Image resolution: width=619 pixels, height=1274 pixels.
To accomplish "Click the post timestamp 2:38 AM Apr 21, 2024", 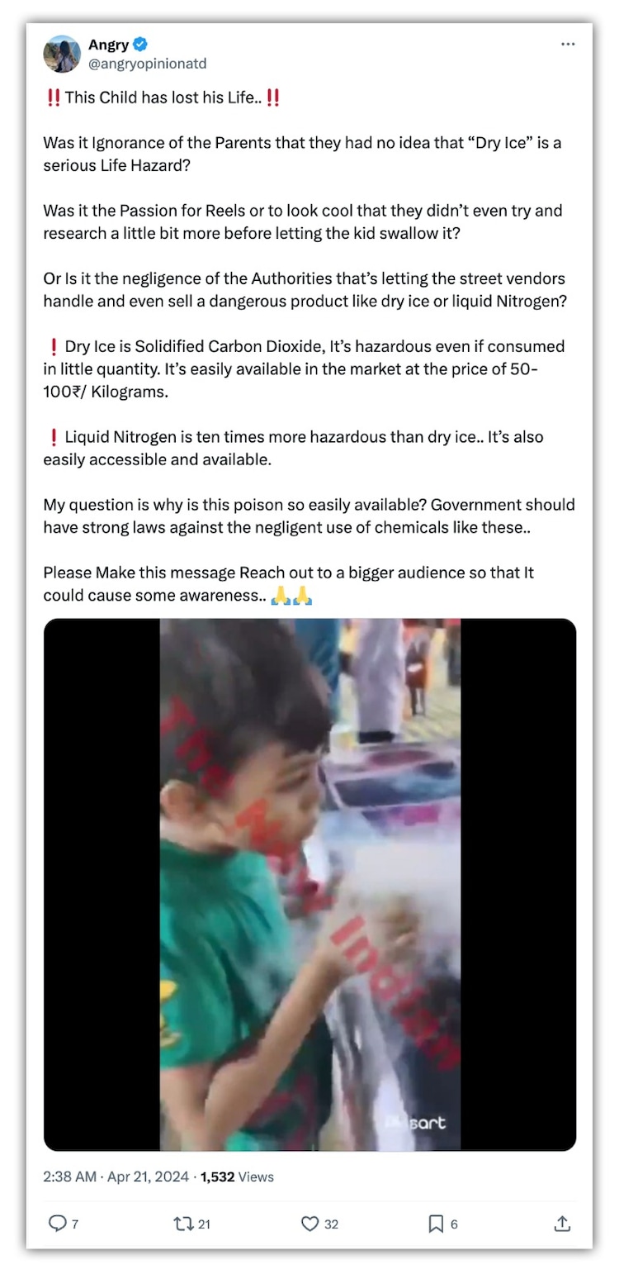I will coord(116,1177).
